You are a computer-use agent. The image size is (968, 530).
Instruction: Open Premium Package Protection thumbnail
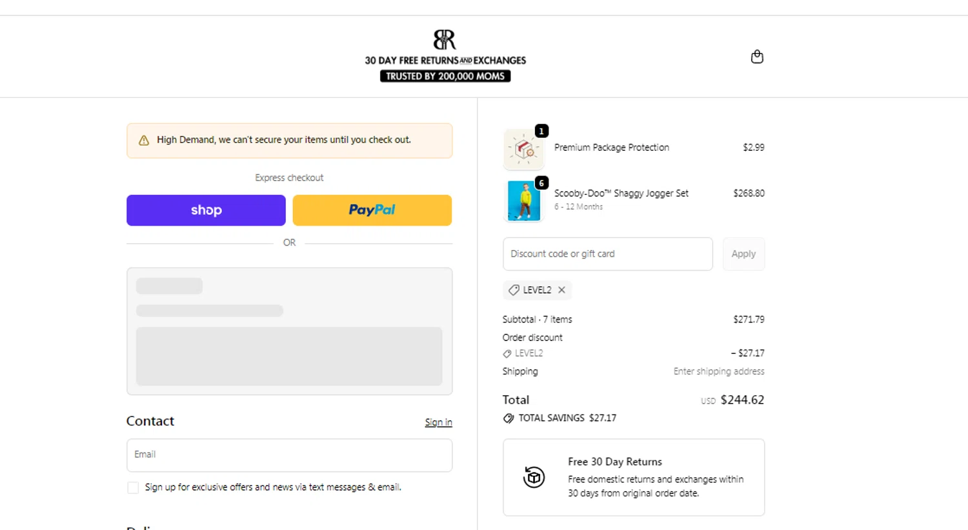[523, 149]
